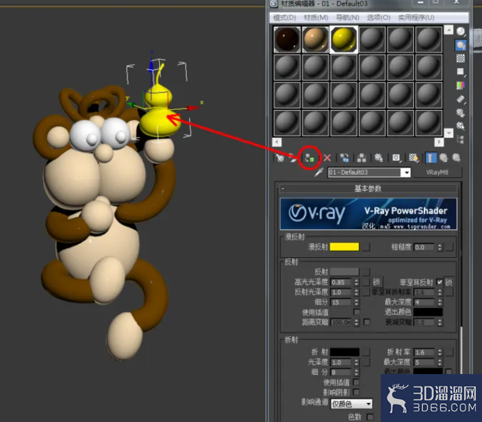Click map button beside 折射 swatch

click(x=365, y=352)
